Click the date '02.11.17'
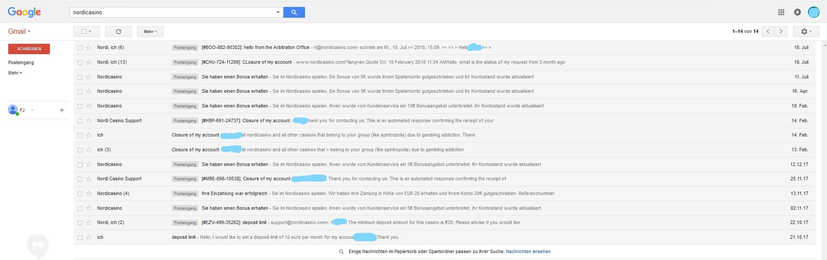This screenshot has width=827, height=260. click(x=799, y=208)
